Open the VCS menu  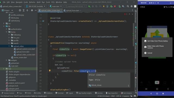tap(53, 2)
